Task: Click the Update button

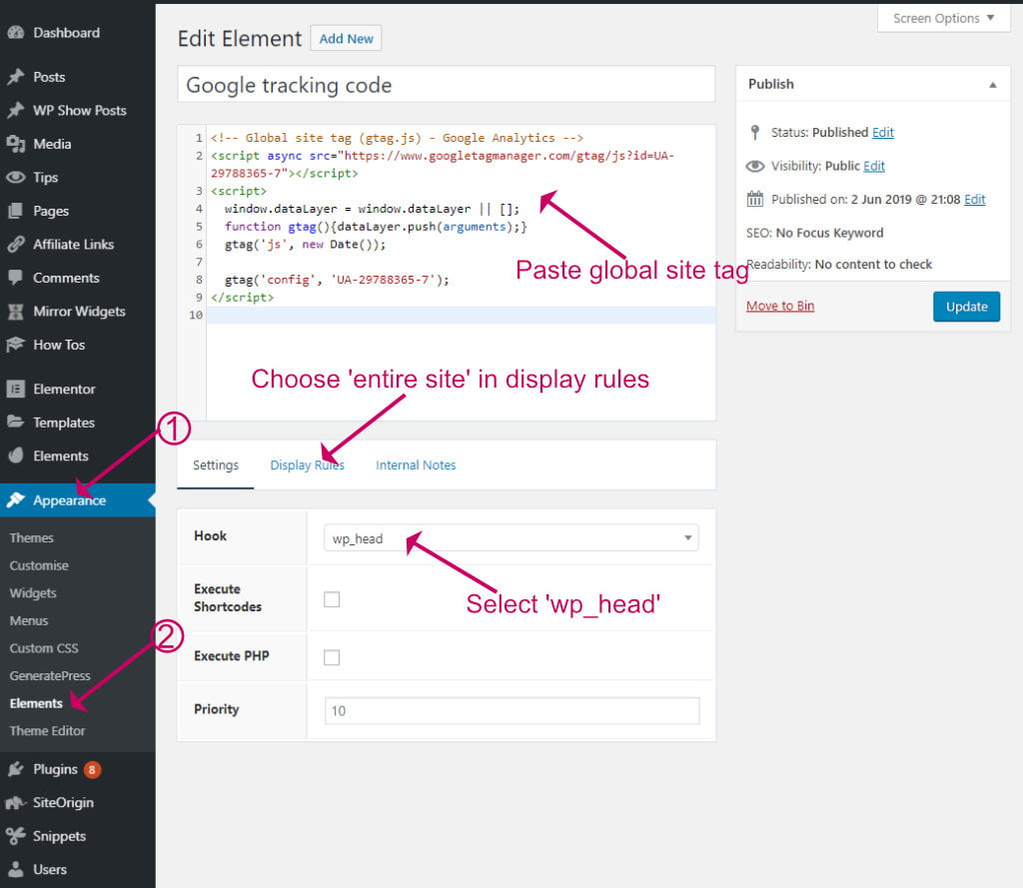Action: [966, 307]
